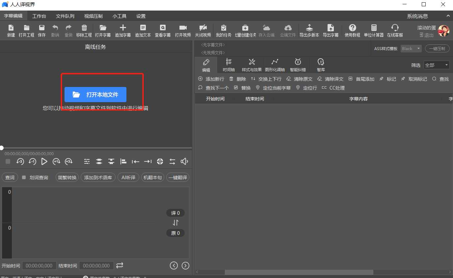This screenshot has width=453, height=278.
Task: Toggle the 划词查询 checkbox
Action: (24, 178)
